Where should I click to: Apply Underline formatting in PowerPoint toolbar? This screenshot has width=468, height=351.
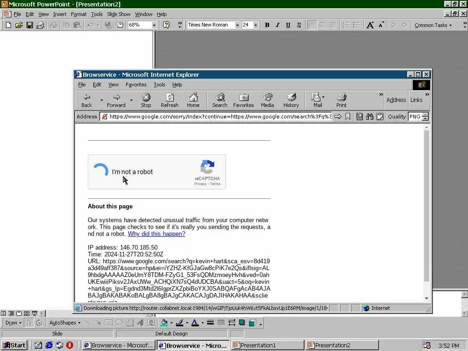click(288, 25)
